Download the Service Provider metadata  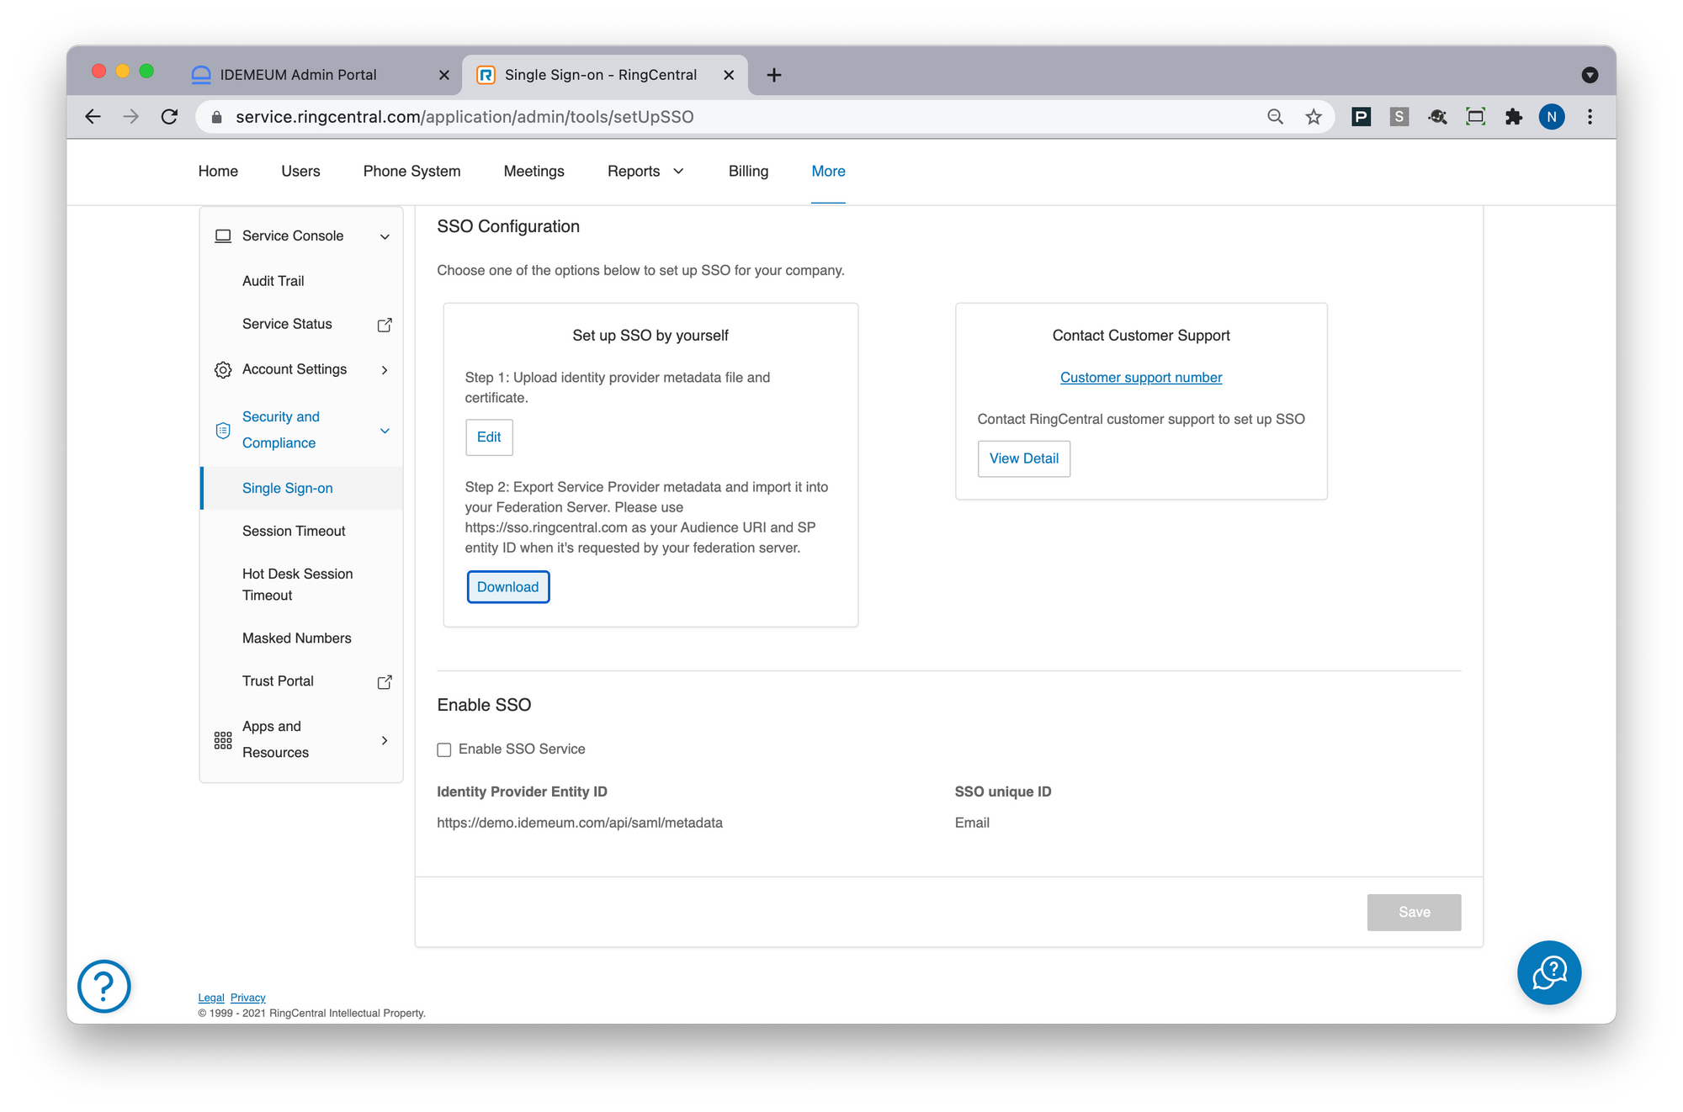click(x=508, y=587)
